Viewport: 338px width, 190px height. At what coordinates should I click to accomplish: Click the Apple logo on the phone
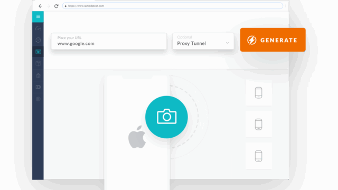click(x=137, y=137)
